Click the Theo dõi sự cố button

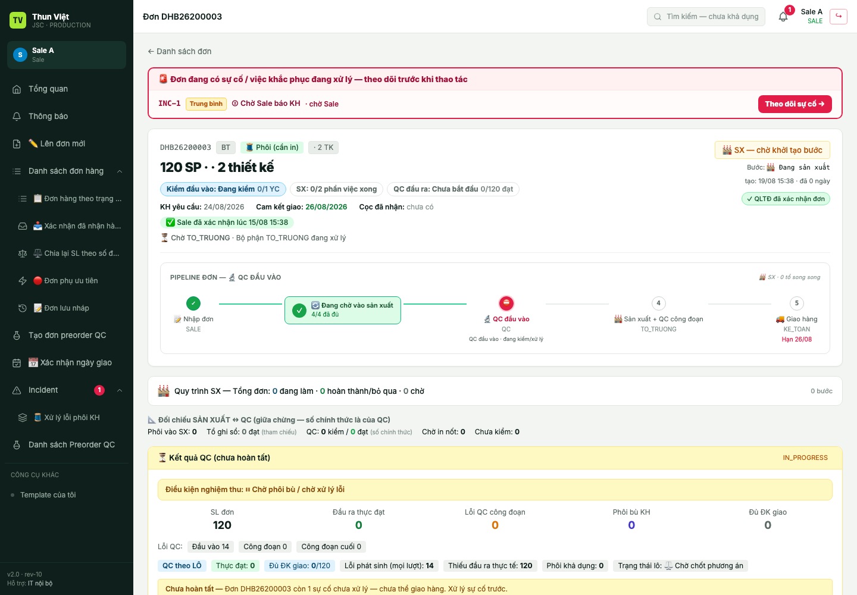(795, 104)
